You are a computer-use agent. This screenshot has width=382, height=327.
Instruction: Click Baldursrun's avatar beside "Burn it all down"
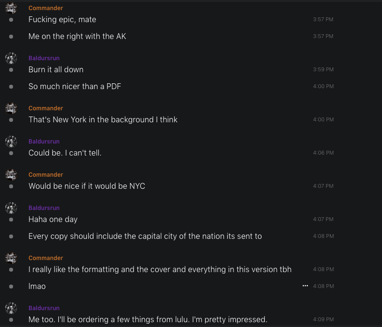[11, 58]
